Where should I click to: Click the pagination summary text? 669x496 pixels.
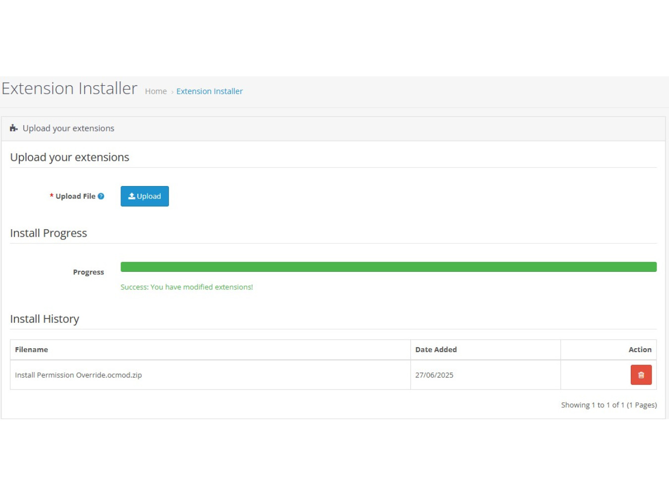coord(609,405)
